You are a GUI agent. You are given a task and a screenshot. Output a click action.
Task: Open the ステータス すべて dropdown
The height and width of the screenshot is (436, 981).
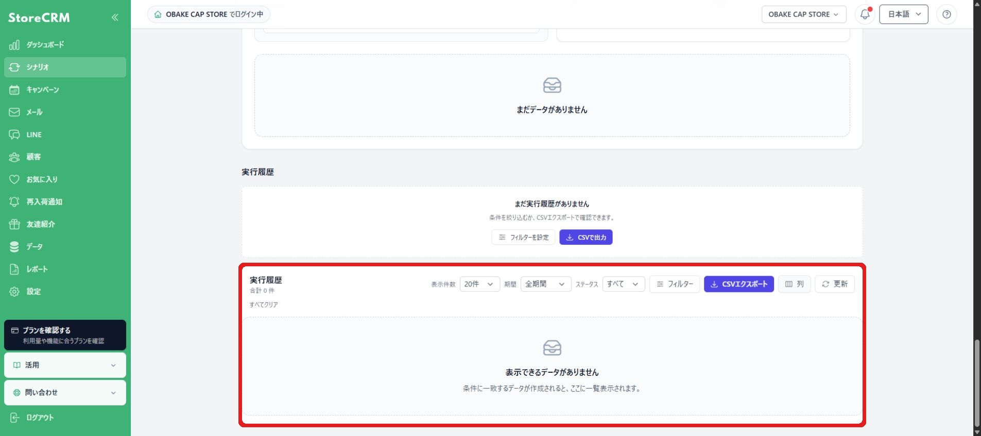coord(624,284)
